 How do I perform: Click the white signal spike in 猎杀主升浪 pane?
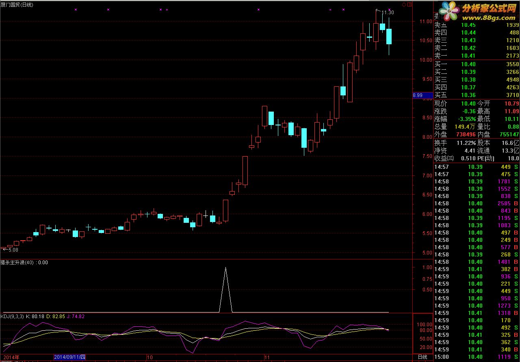pyautogui.click(x=226, y=289)
